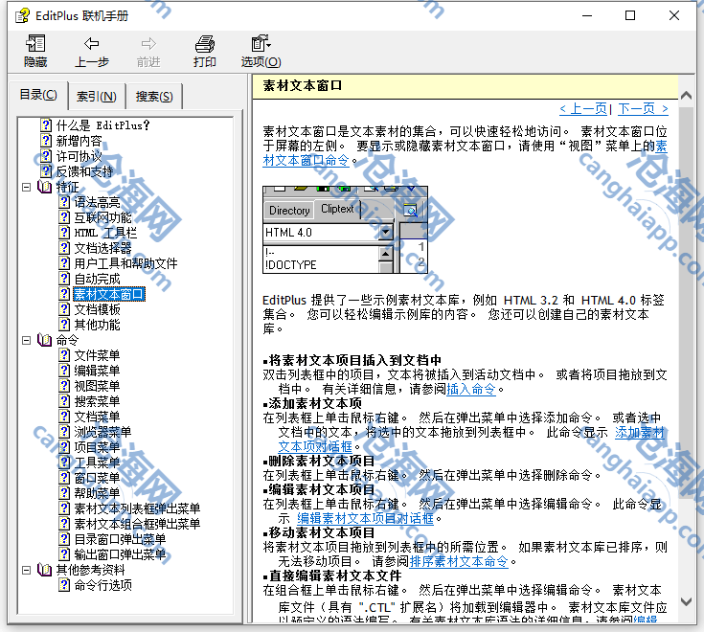Click the 上一步 (Back) arrow icon
704x632 pixels.
(x=92, y=44)
